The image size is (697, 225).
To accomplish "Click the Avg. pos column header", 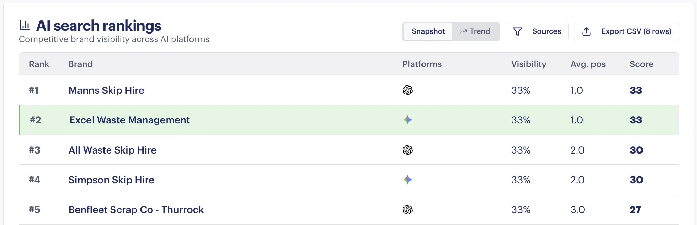I will (588, 64).
